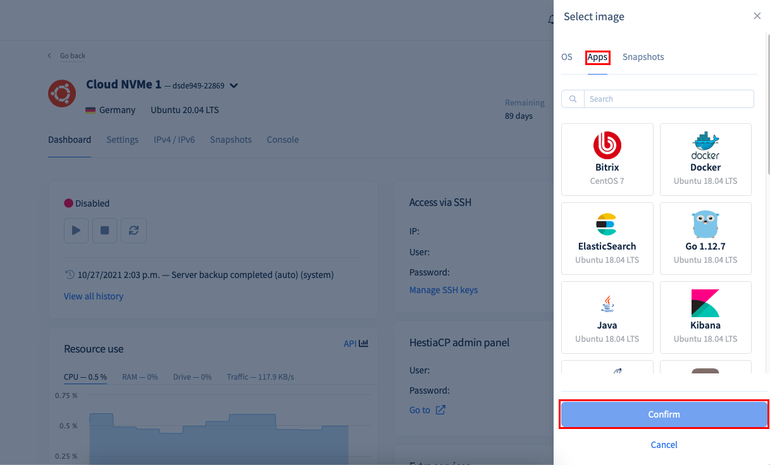Select the Go gopher mascot icon
The width and height of the screenshot is (770, 465).
tap(705, 224)
